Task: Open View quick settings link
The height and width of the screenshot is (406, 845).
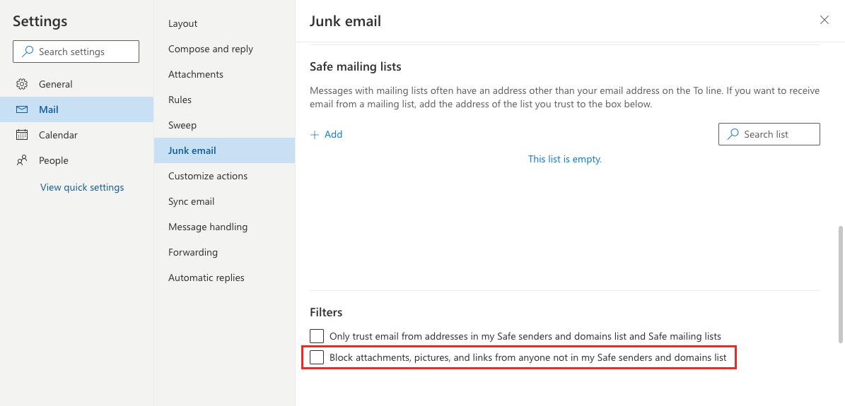Action: tap(82, 187)
